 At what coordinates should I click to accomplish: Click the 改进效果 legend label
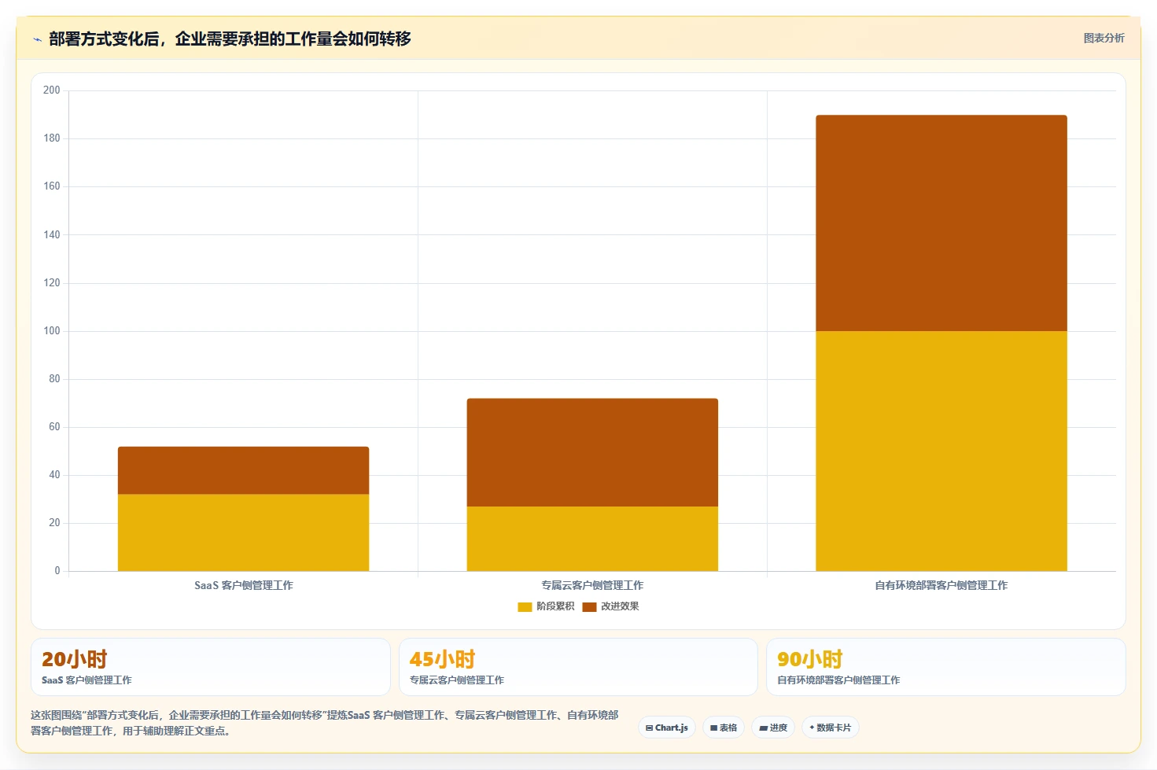click(x=620, y=606)
